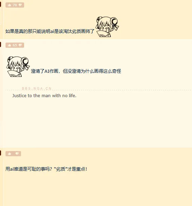Click the 65 vote count

pyautogui.click(x=15, y=45)
